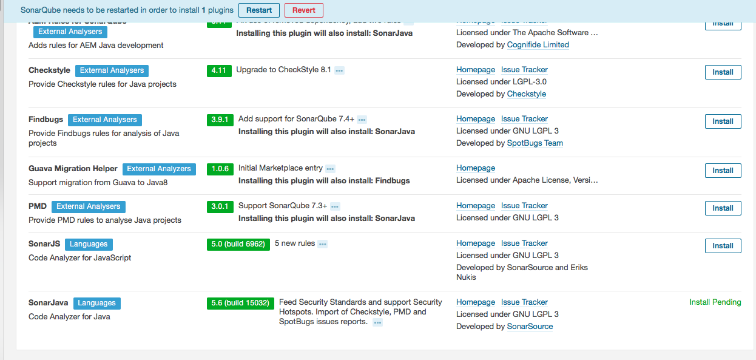Image resolution: width=756 pixels, height=360 pixels.
Task: Open the Checkstyle Issue Tracker link
Action: 524,70
